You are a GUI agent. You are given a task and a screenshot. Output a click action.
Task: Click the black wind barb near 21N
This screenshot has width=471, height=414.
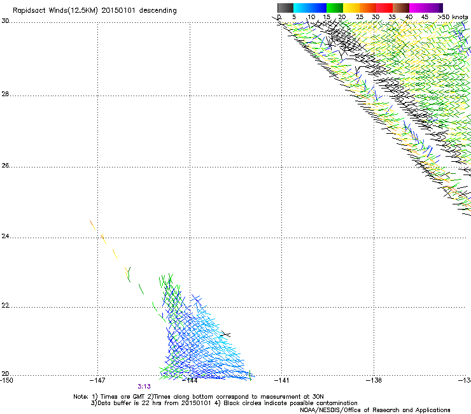[x=225, y=334]
